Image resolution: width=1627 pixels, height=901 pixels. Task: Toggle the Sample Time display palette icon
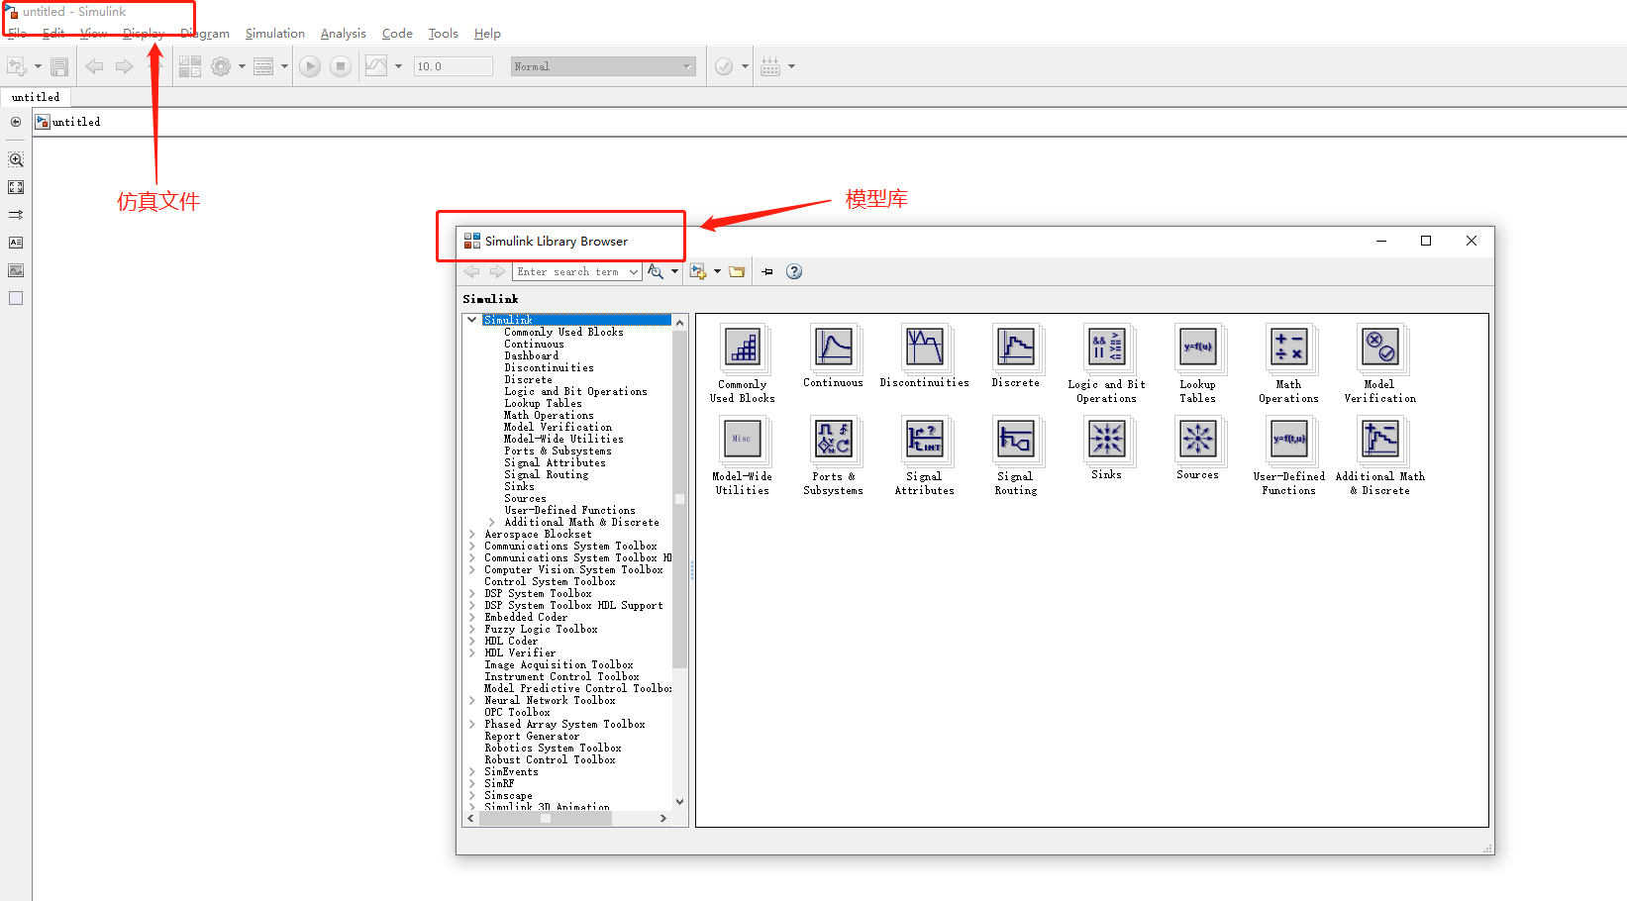(16, 215)
